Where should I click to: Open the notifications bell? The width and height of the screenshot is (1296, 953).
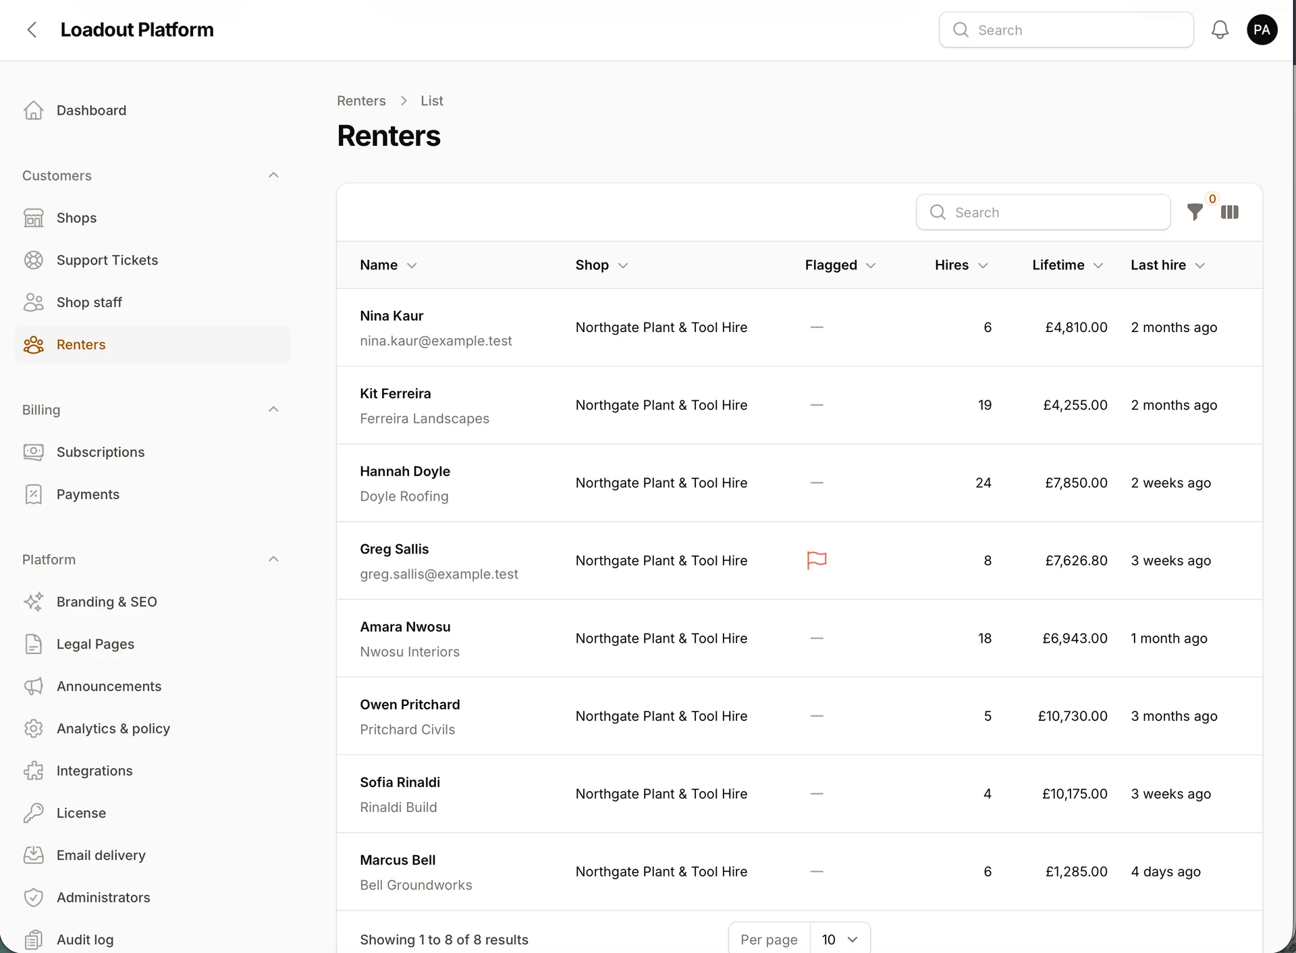(x=1220, y=30)
